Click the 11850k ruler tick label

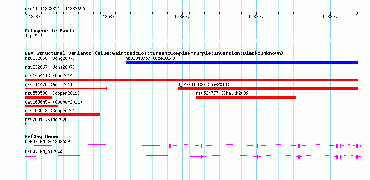107,17
